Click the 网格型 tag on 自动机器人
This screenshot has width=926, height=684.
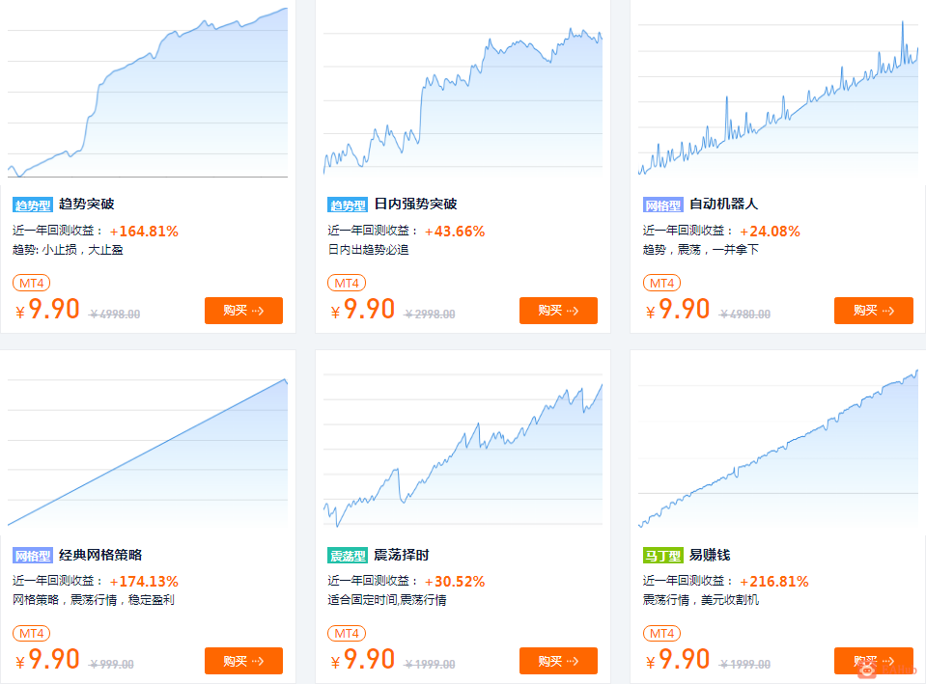pos(663,205)
